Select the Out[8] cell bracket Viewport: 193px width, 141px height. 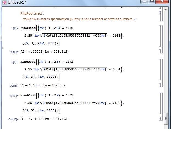click(x=160, y=51)
